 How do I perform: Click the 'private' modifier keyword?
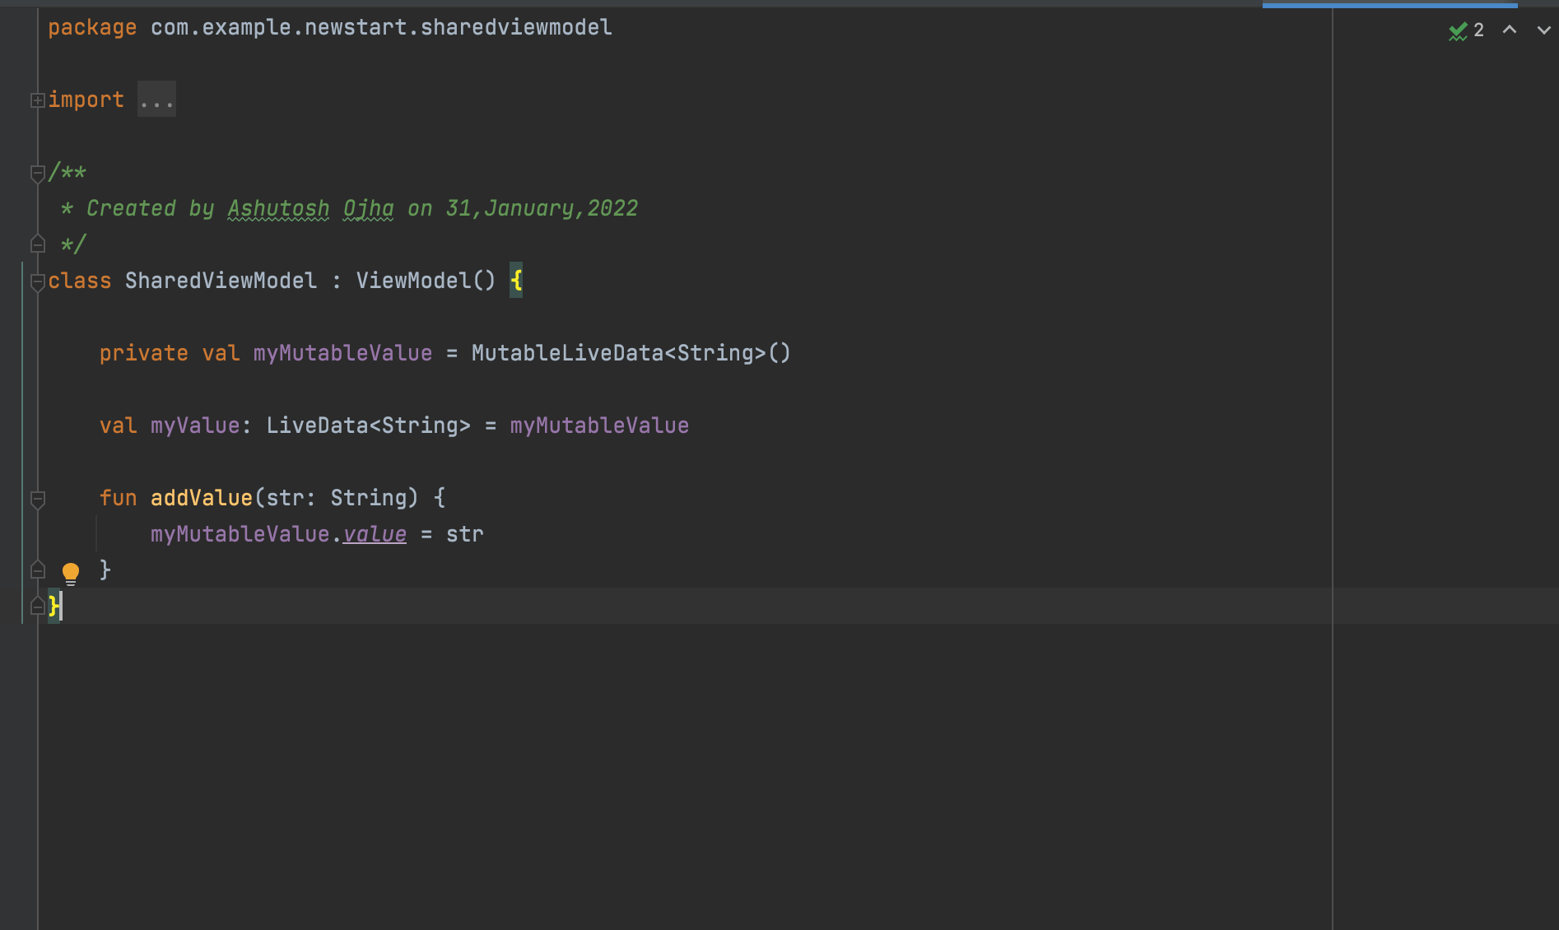click(x=144, y=353)
